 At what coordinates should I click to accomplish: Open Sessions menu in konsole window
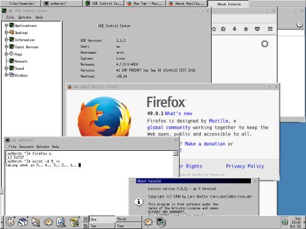click(26, 147)
